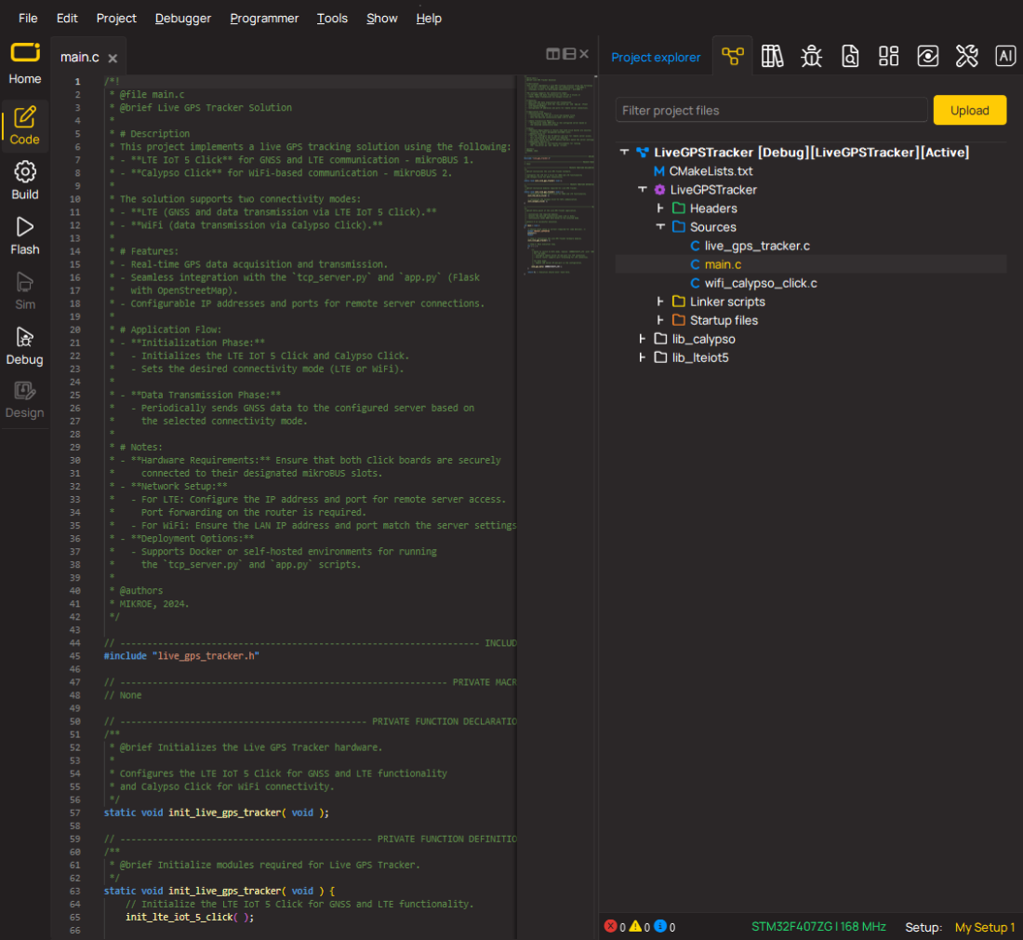The width and height of the screenshot is (1023, 940).
Task: Click the Build gear icon
Action: [x=25, y=172]
